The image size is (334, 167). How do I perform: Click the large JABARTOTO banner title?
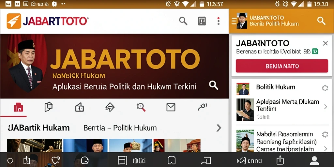pos(125,59)
